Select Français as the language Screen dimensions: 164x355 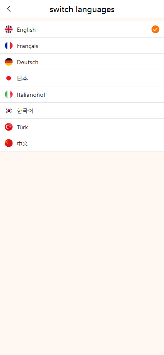(x=82, y=46)
